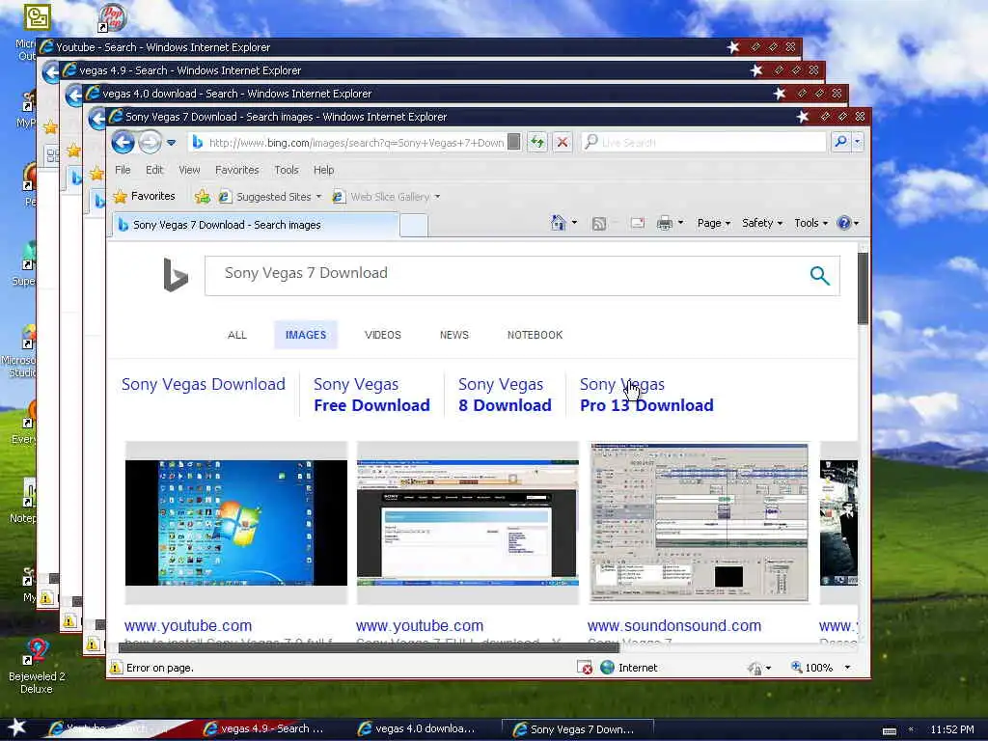Click the Error on page warning icon

(117, 668)
